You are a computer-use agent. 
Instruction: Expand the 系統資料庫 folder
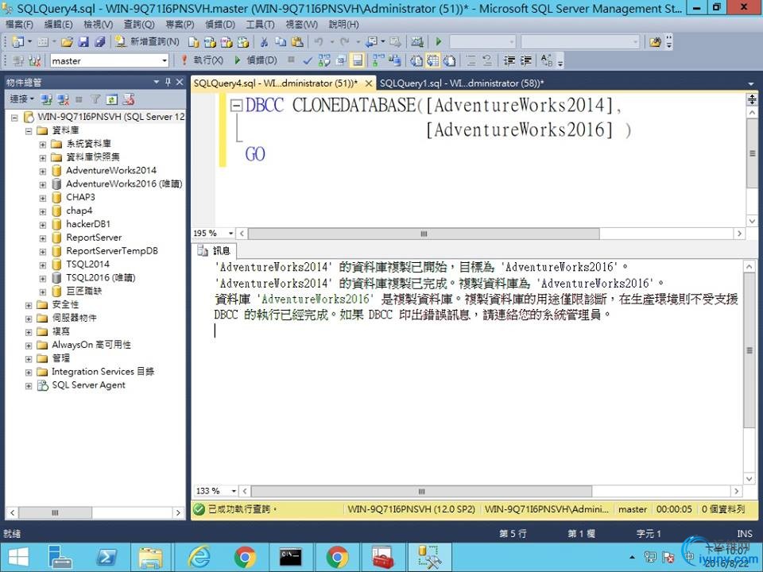(43, 145)
